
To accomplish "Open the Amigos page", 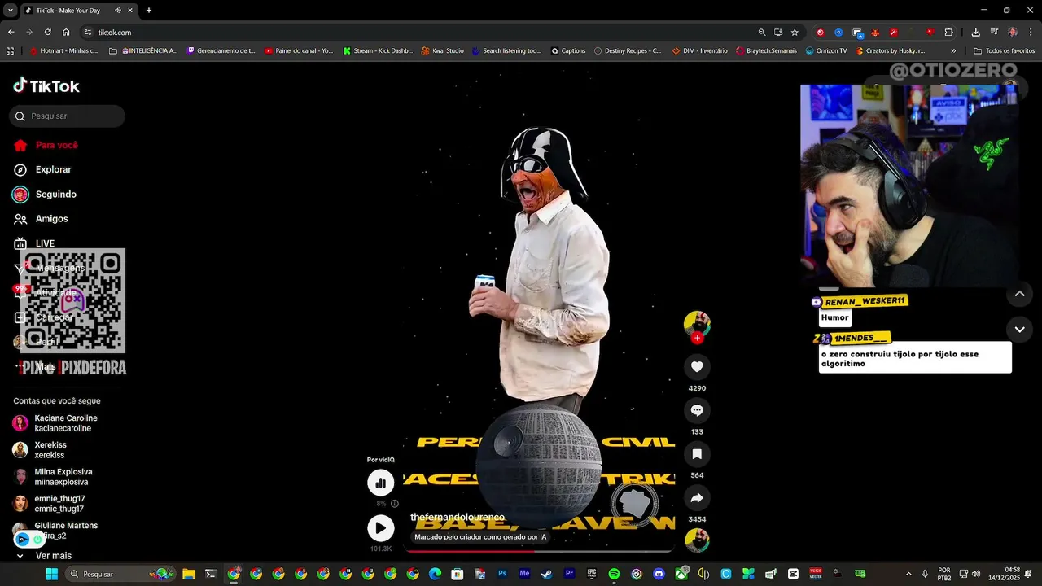I will coord(41,219).
